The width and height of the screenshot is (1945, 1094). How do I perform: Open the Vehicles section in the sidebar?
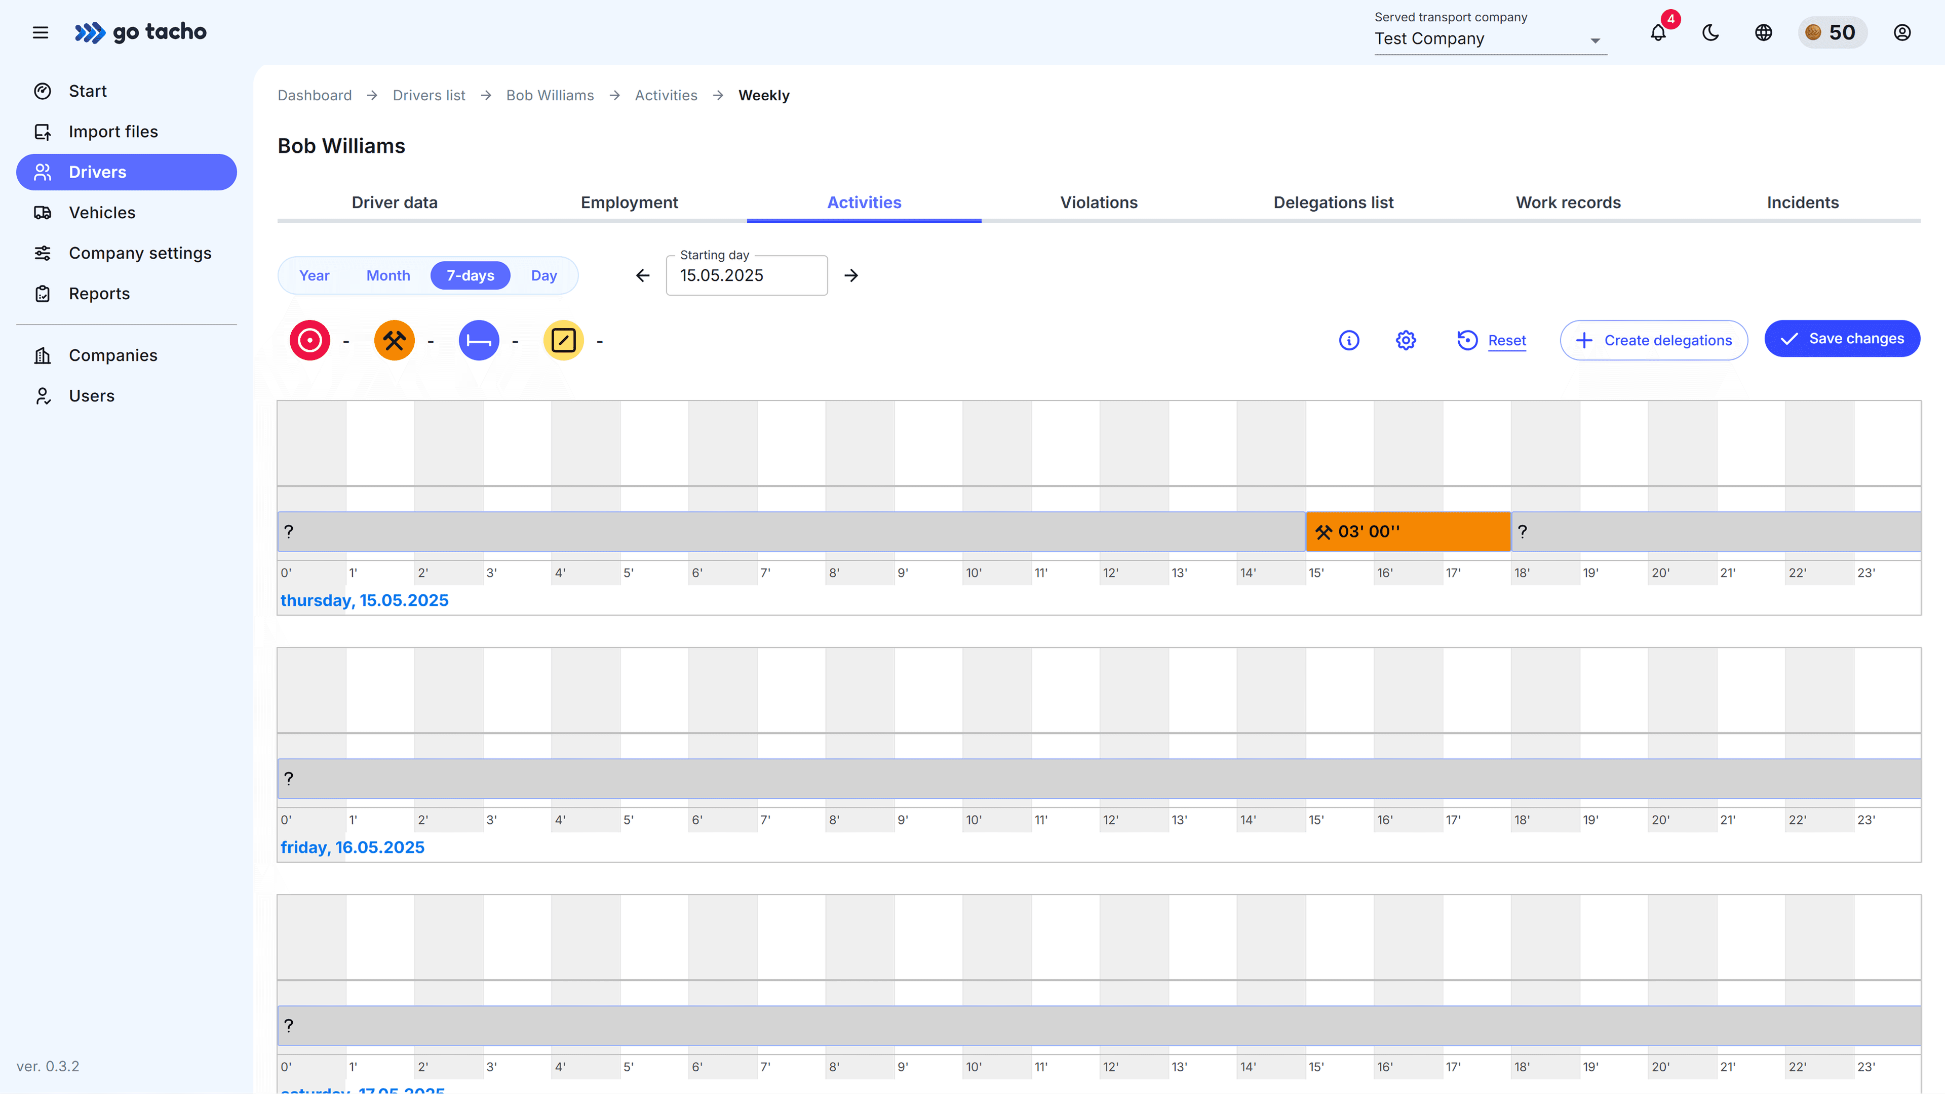[x=102, y=212]
